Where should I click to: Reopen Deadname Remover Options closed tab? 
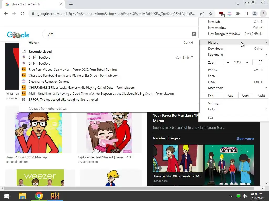109,82
